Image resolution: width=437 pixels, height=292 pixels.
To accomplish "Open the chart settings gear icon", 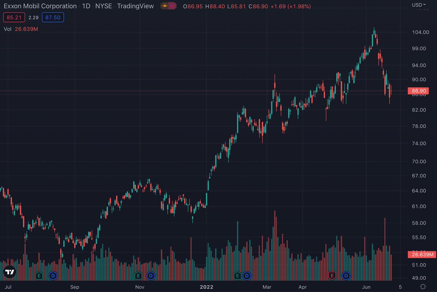I will [x=423, y=287].
